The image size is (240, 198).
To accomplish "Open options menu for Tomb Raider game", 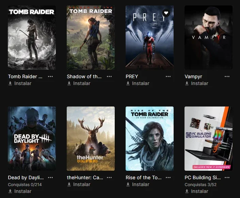I will 50,76.
